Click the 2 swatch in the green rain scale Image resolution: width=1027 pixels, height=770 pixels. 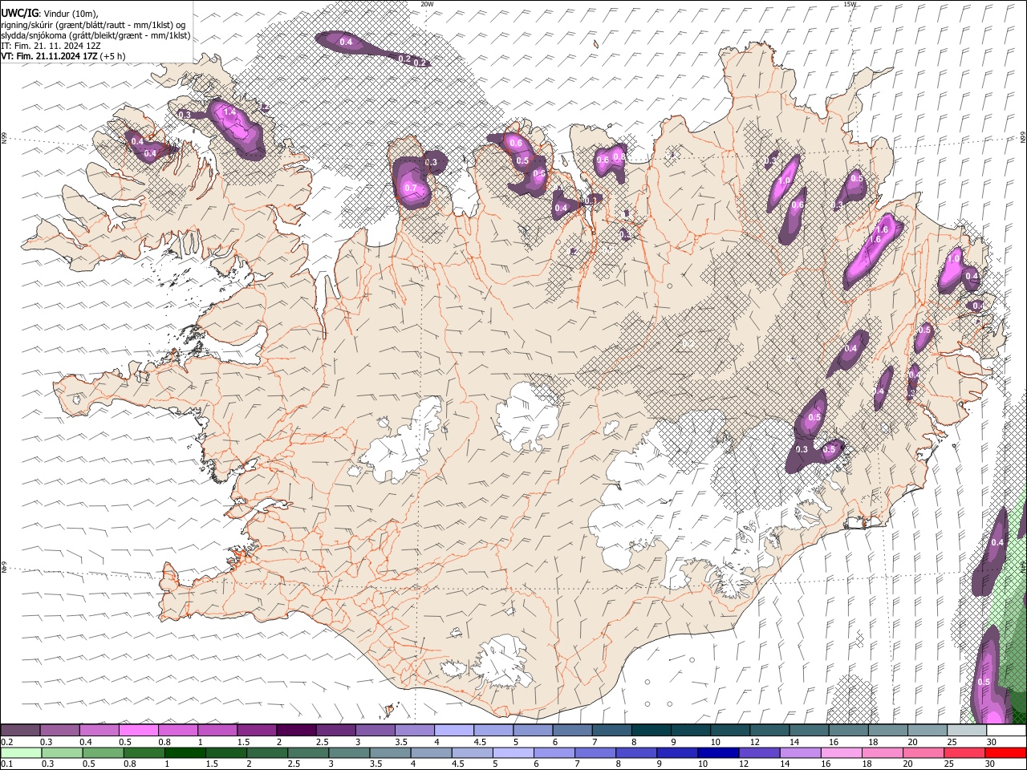[266, 752]
